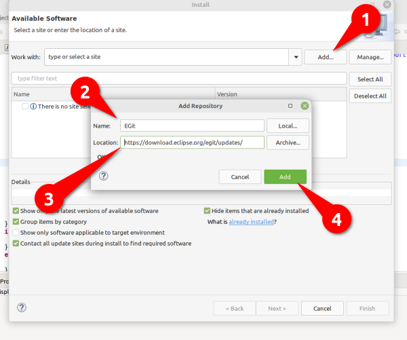
Task: Click the help icon in Add Repository dialog
Action: (x=104, y=176)
